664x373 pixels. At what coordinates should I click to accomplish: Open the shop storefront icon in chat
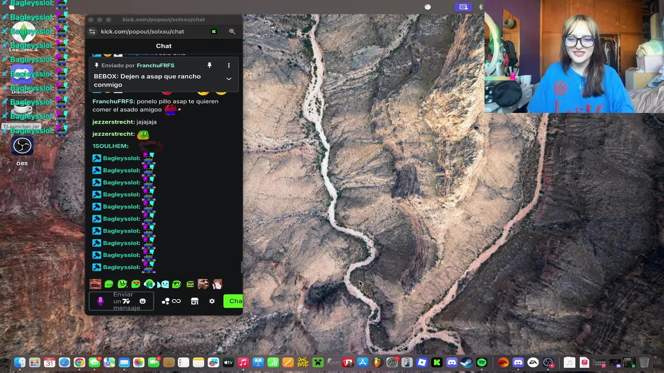[x=195, y=301]
